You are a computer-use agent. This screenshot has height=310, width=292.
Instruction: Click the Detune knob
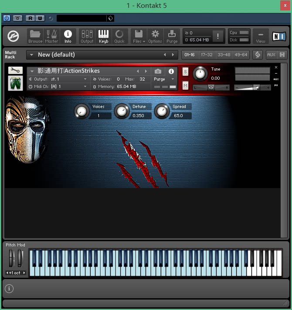tap(122, 111)
